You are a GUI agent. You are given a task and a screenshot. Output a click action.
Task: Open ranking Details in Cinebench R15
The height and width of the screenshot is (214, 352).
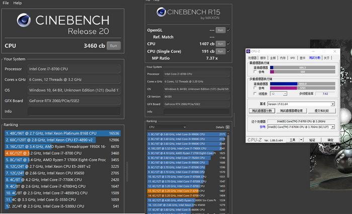coord(228,127)
